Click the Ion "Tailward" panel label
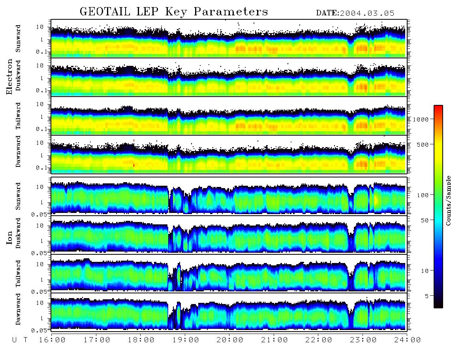Image resolution: width=451 pixels, height=347 pixels. pos(18,274)
